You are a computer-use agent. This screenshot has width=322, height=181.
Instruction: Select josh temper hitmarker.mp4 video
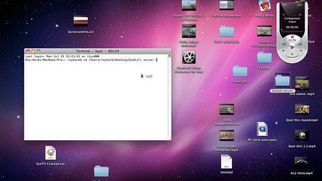pos(226,135)
